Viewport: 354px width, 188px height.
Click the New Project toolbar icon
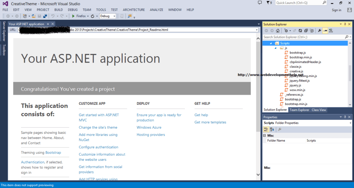point(25,16)
